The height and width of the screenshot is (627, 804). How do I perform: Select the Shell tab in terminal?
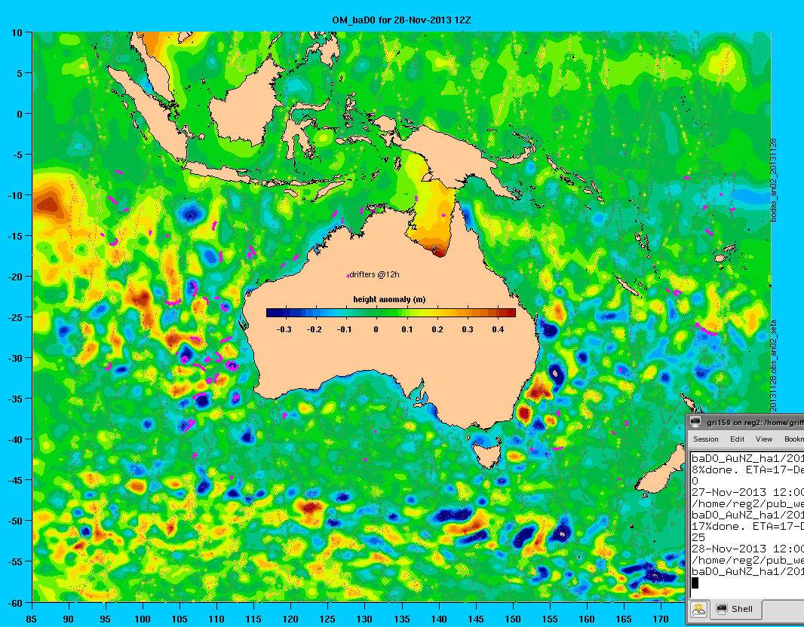(x=735, y=609)
